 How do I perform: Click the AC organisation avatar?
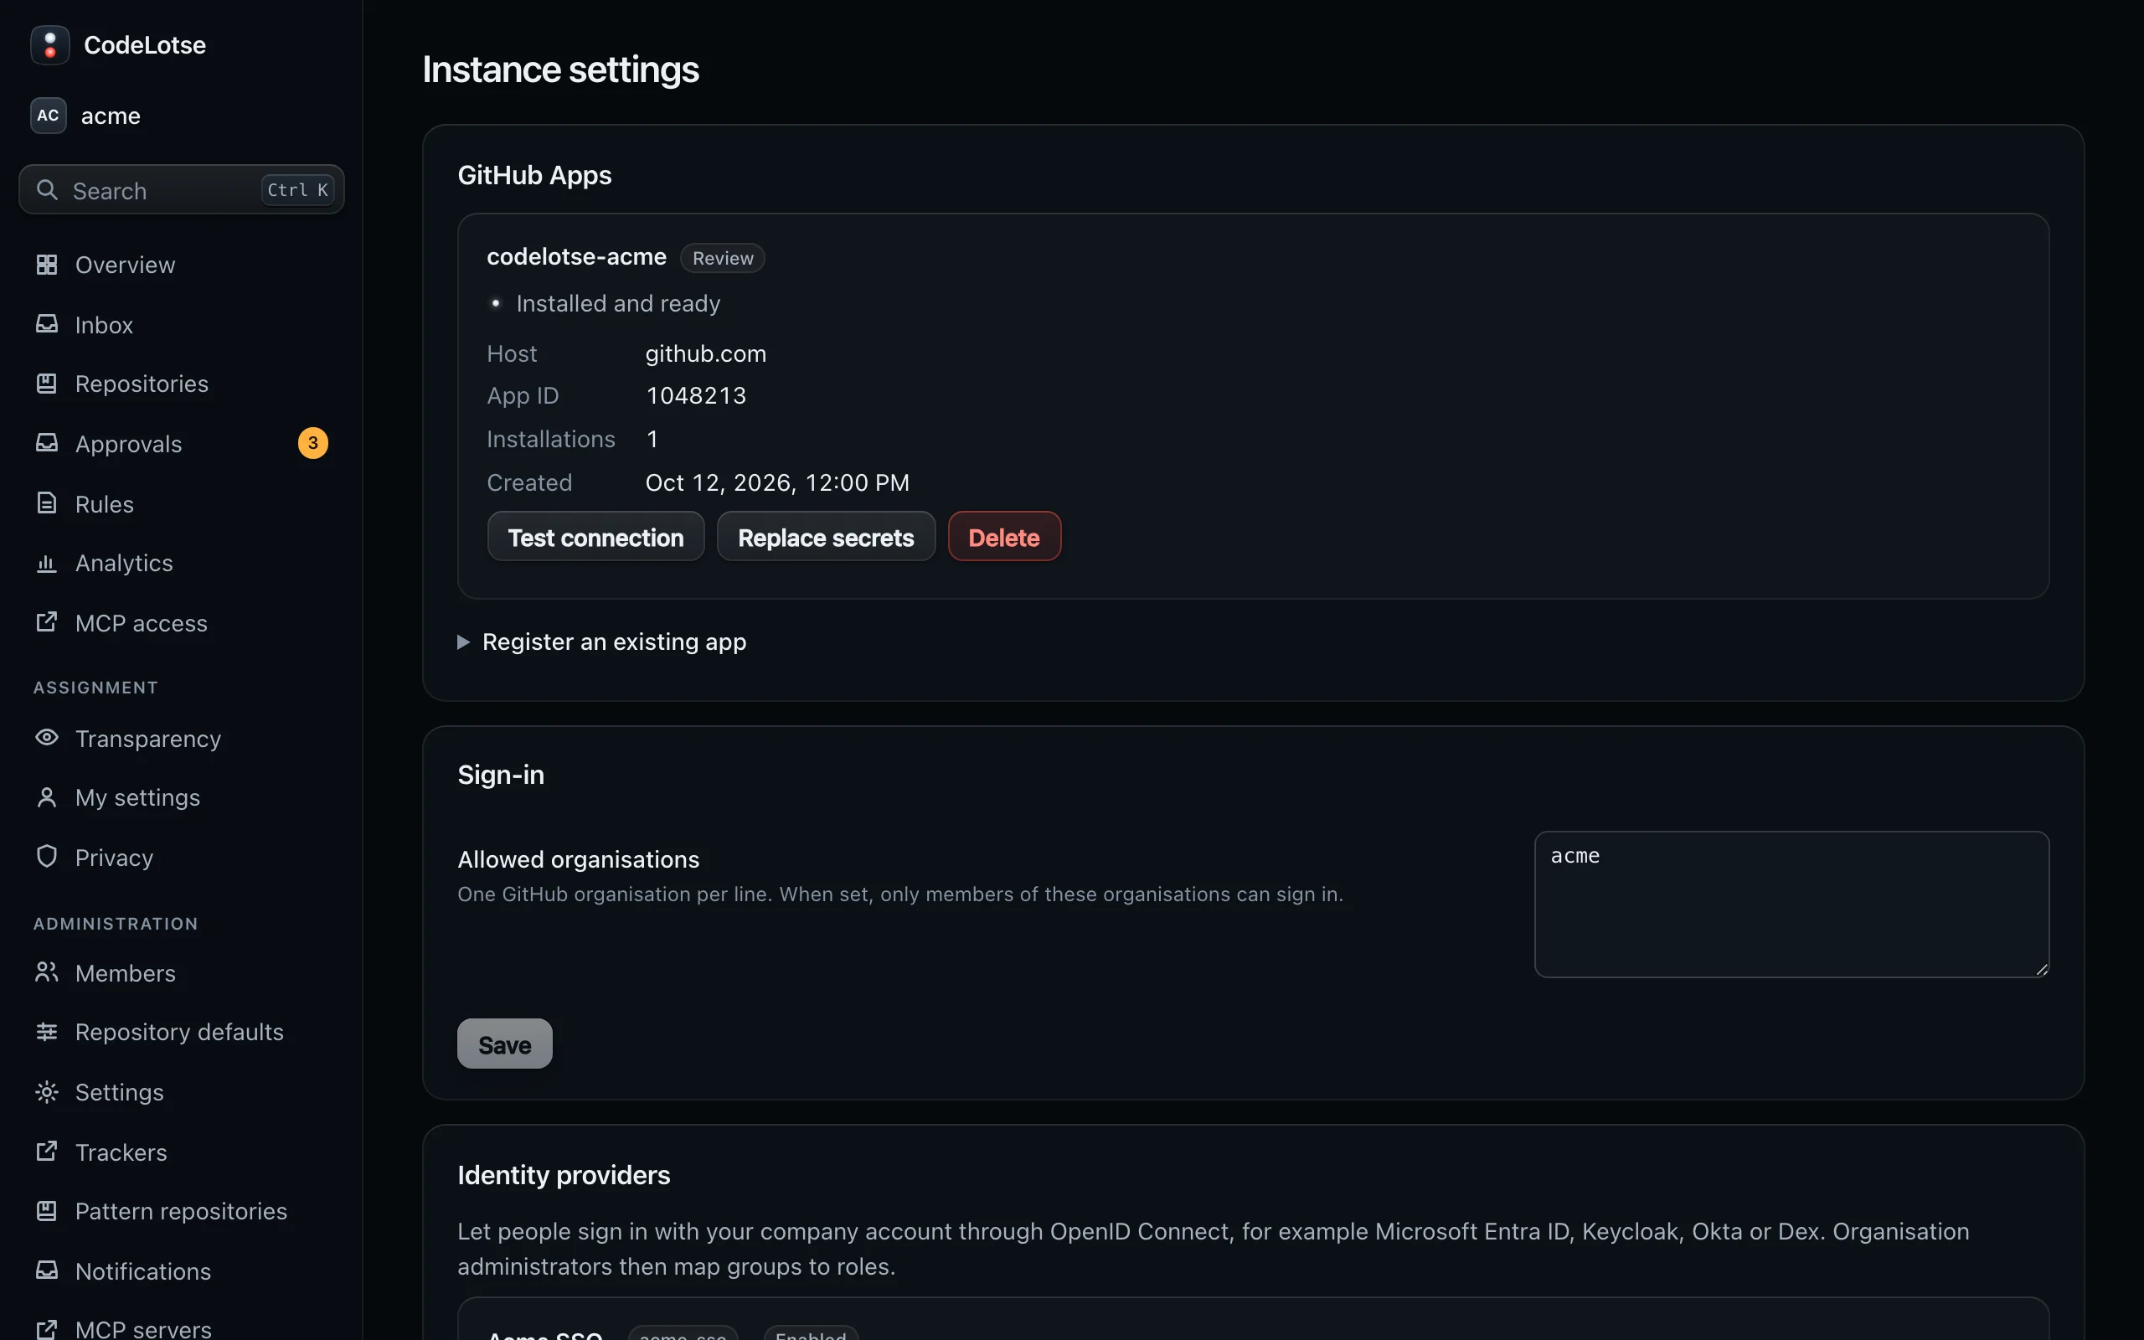pyautogui.click(x=48, y=116)
